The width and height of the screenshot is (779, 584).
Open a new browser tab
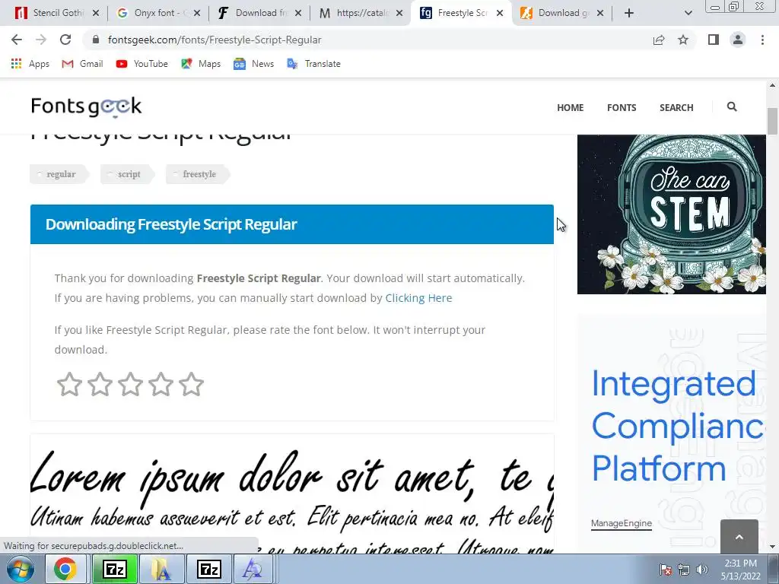(x=629, y=13)
